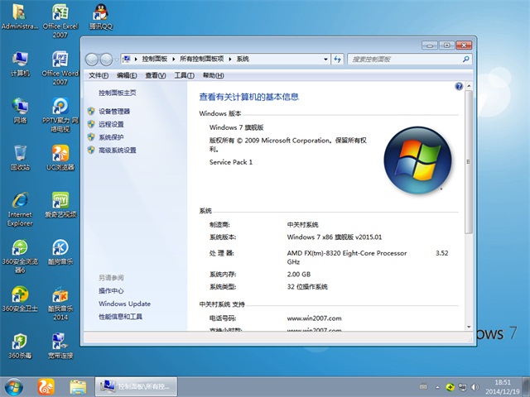
Task: Open the 爱奇艺视频 desktop shortcut
Action: (60, 205)
